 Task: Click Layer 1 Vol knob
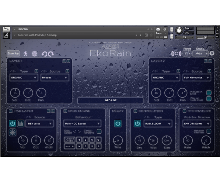pos(15,93)
